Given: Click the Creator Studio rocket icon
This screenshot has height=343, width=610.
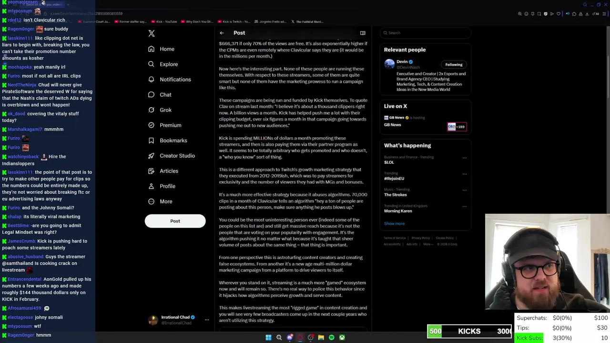Looking at the screenshot, I should (x=151, y=156).
